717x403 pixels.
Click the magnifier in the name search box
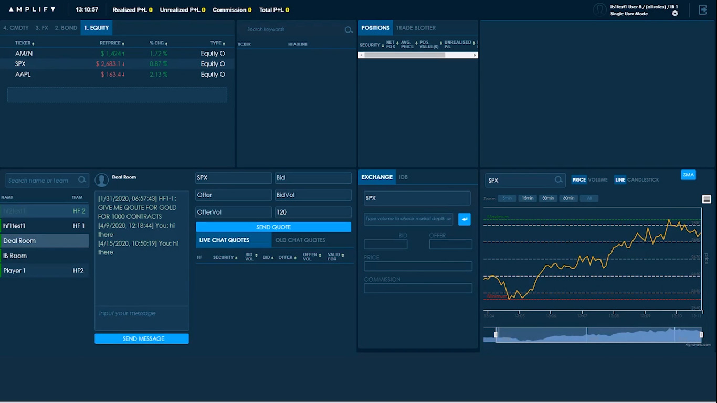click(x=82, y=180)
